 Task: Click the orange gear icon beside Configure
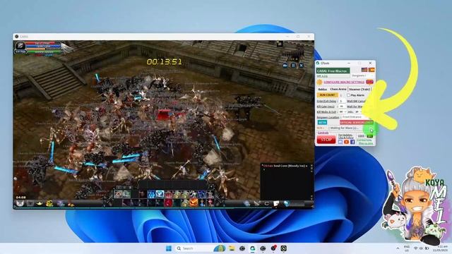pyautogui.click(x=319, y=82)
